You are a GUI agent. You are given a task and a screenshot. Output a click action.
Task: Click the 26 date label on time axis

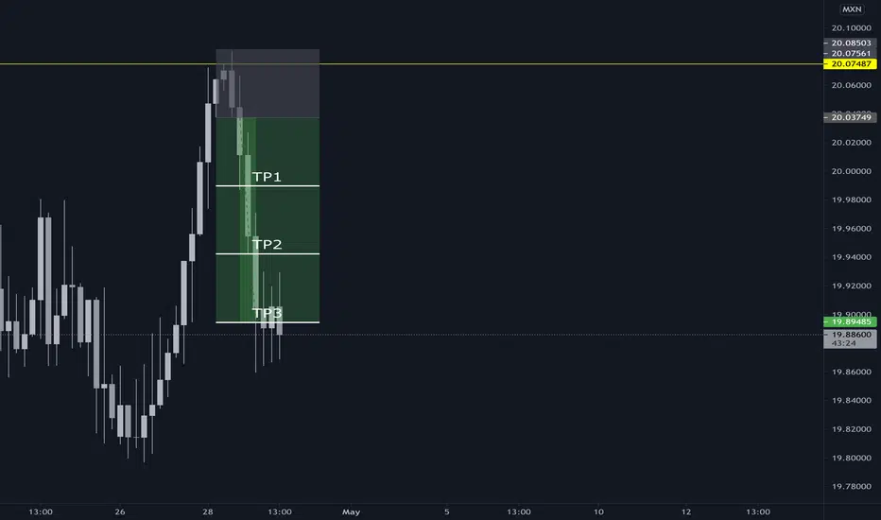120,511
